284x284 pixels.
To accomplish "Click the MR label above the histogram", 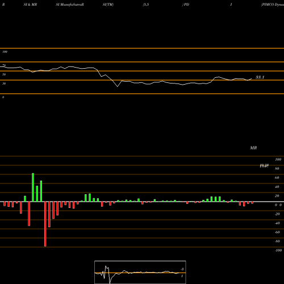I will 253,148.
